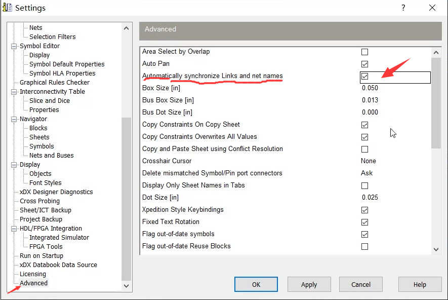Open Project Backup settings
This screenshot has width=448, height=300.
point(41,219)
